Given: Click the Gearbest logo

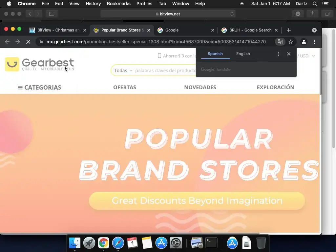Looking at the screenshot, I should pos(39,64).
